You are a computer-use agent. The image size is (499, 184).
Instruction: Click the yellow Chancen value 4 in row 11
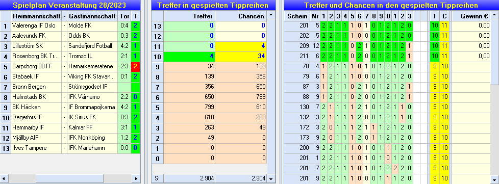pyautogui.click(x=241, y=46)
